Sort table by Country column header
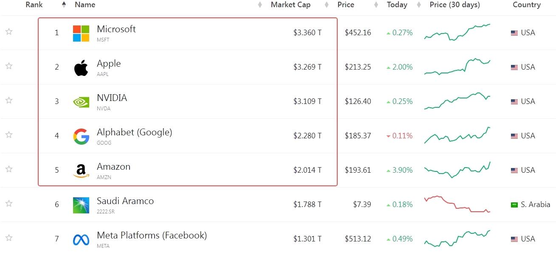The width and height of the screenshot is (556, 255). pos(527,5)
